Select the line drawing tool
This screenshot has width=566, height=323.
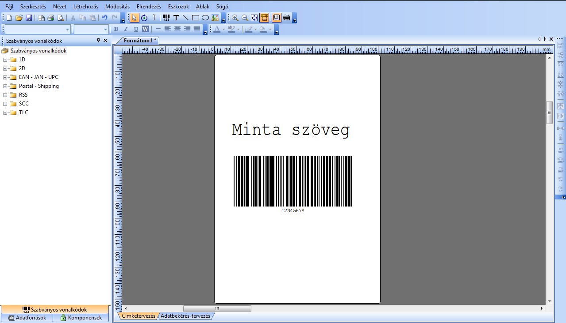pos(185,18)
